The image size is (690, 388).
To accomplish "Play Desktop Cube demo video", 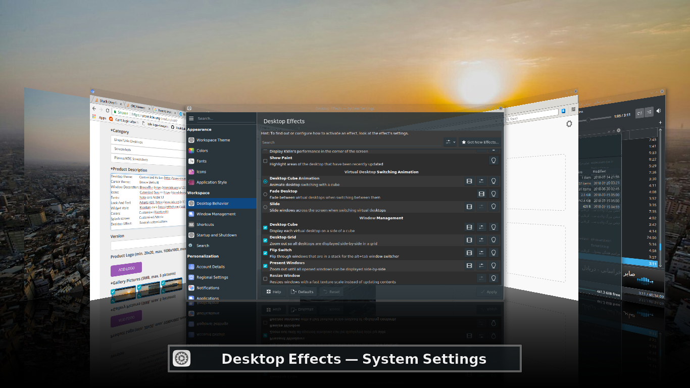I will pos(469,227).
